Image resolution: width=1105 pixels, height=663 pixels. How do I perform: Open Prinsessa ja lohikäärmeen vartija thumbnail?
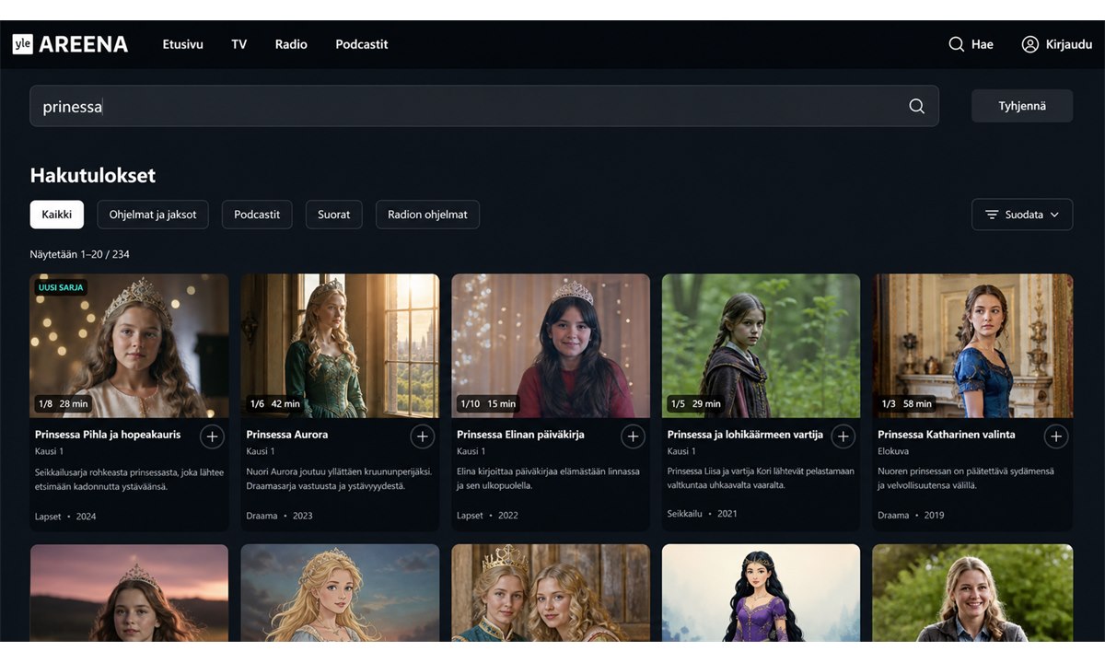click(x=762, y=345)
